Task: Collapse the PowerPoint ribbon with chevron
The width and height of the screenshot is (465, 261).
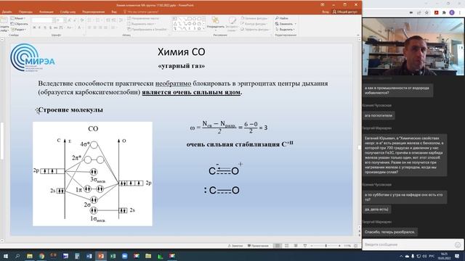Action: [358, 36]
